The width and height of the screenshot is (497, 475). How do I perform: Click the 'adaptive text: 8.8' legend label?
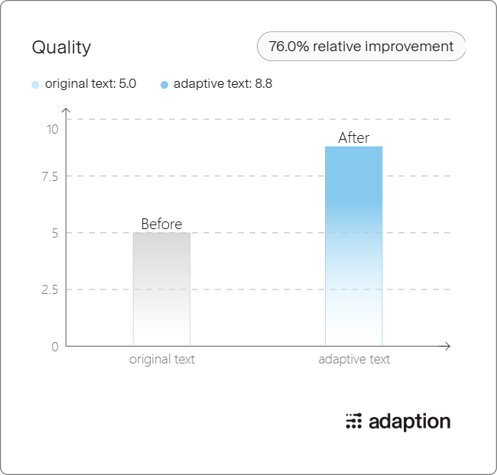point(223,84)
